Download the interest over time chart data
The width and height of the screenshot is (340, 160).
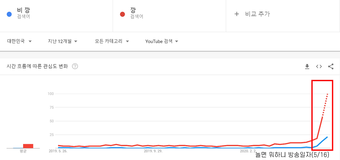point(307,67)
